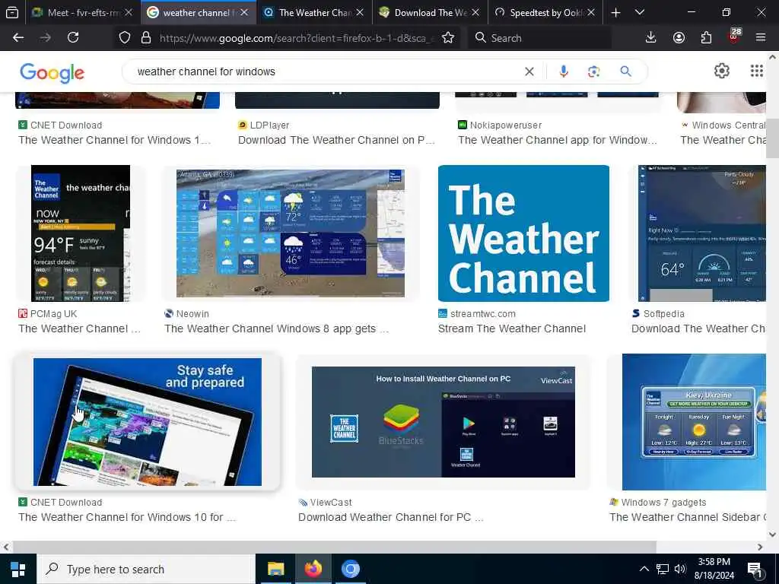Click the Google logo
The width and height of the screenshot is (779, 584).
(52, 72)
